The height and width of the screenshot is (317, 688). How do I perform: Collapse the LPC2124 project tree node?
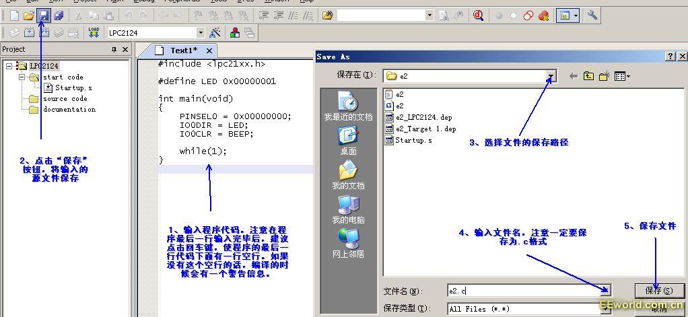tap(9, 66)
